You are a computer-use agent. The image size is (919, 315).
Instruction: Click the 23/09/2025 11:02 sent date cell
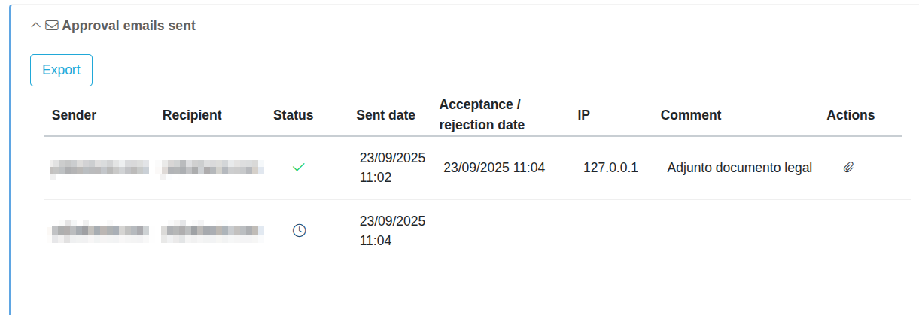392,168
